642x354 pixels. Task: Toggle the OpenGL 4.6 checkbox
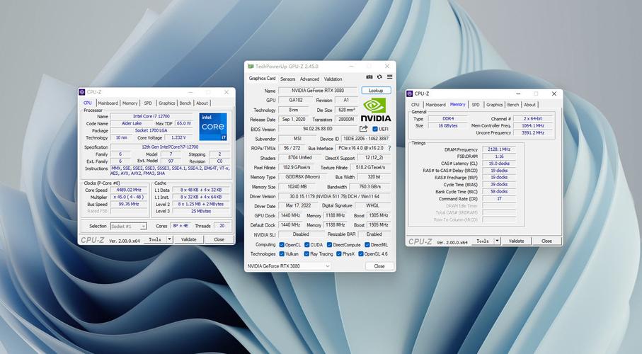[x=361, y=254]
